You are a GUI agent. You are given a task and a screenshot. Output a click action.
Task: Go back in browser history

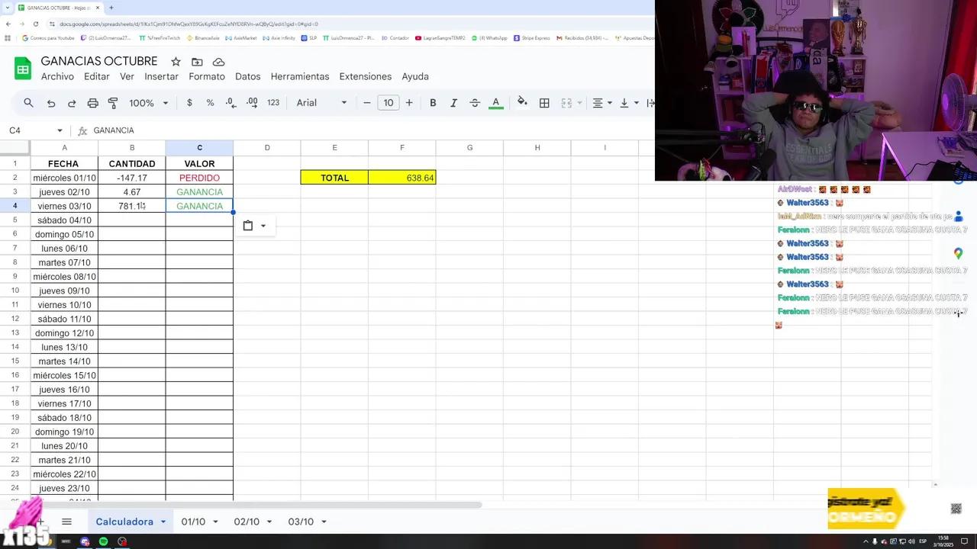[x=8, y=24]
